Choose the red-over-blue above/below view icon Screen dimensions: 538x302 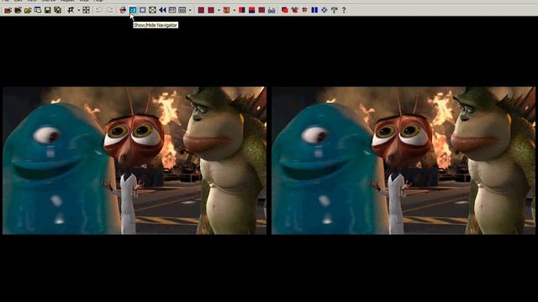click(x=252, y=10)
